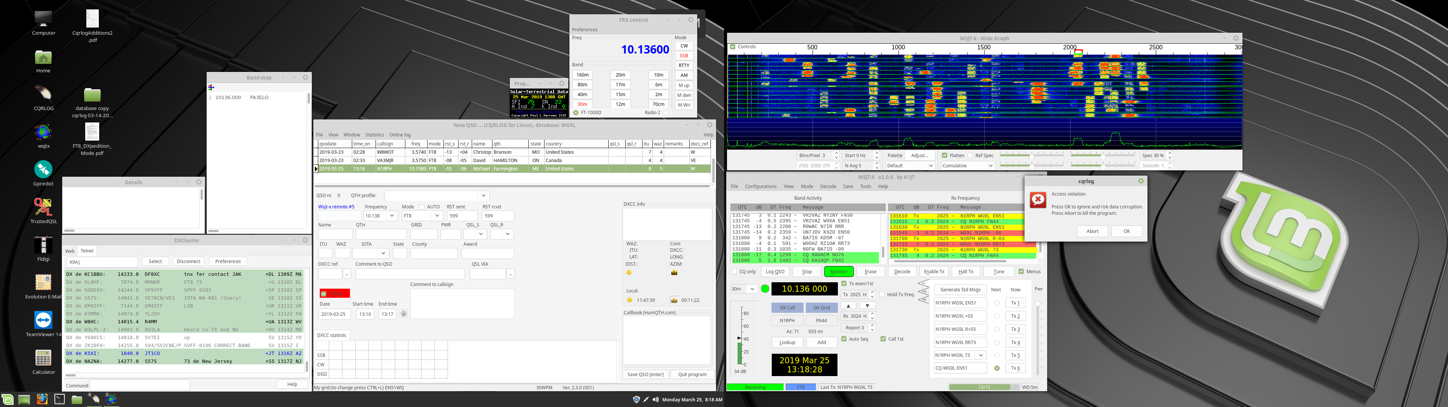The image size is (1448, 407).
Task: Toggle Tx even/1st checkbox
Action: pos(844,283)
